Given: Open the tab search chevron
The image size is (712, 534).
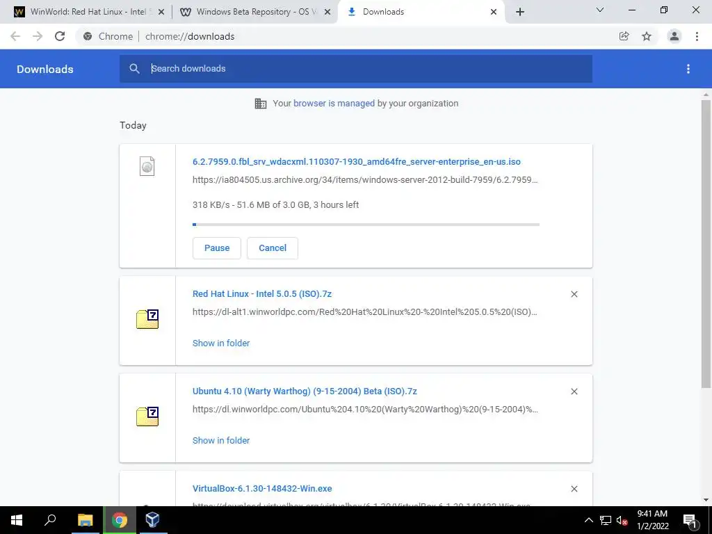Looking at the screenshot, I should (x=600, y=10).
